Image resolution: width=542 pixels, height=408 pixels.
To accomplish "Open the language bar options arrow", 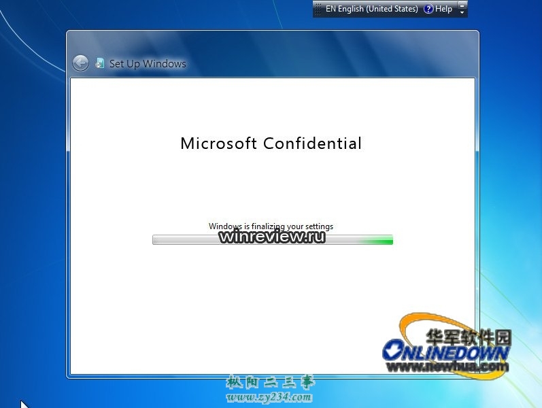I will click(x=462, y=12).
